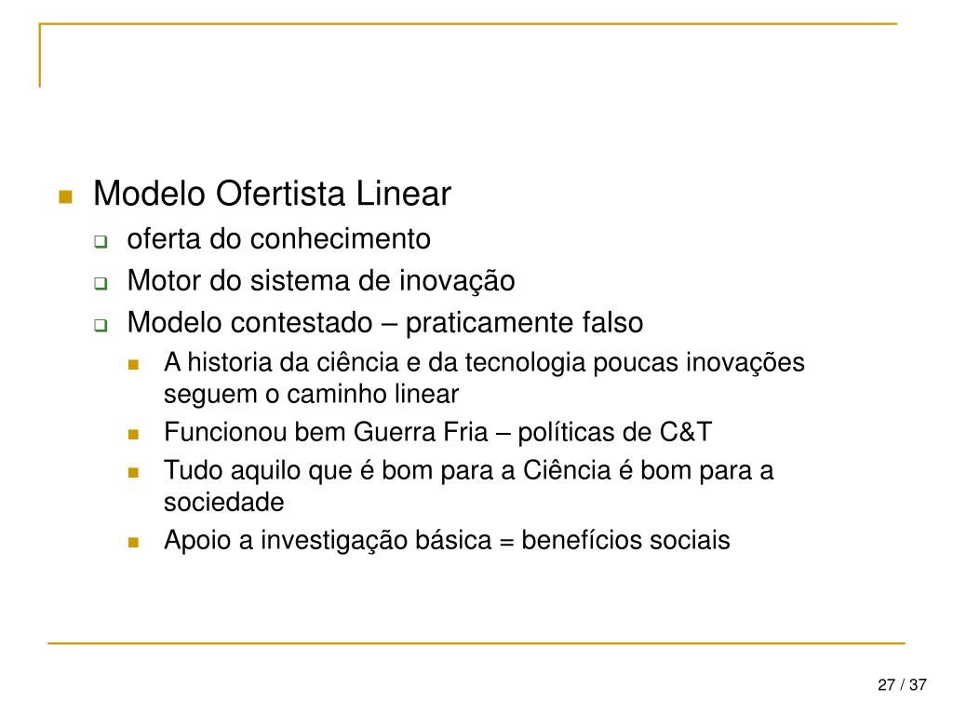Click the hollow bullet before oferta do conhecimento
This screenshot has height=715, width=953.
(100, 242)
